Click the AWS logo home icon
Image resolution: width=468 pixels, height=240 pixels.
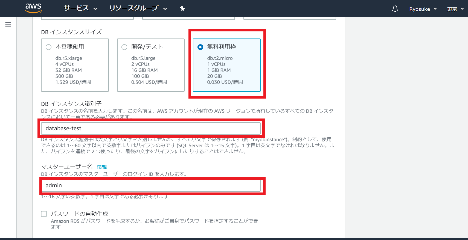(x=33, y=8)
